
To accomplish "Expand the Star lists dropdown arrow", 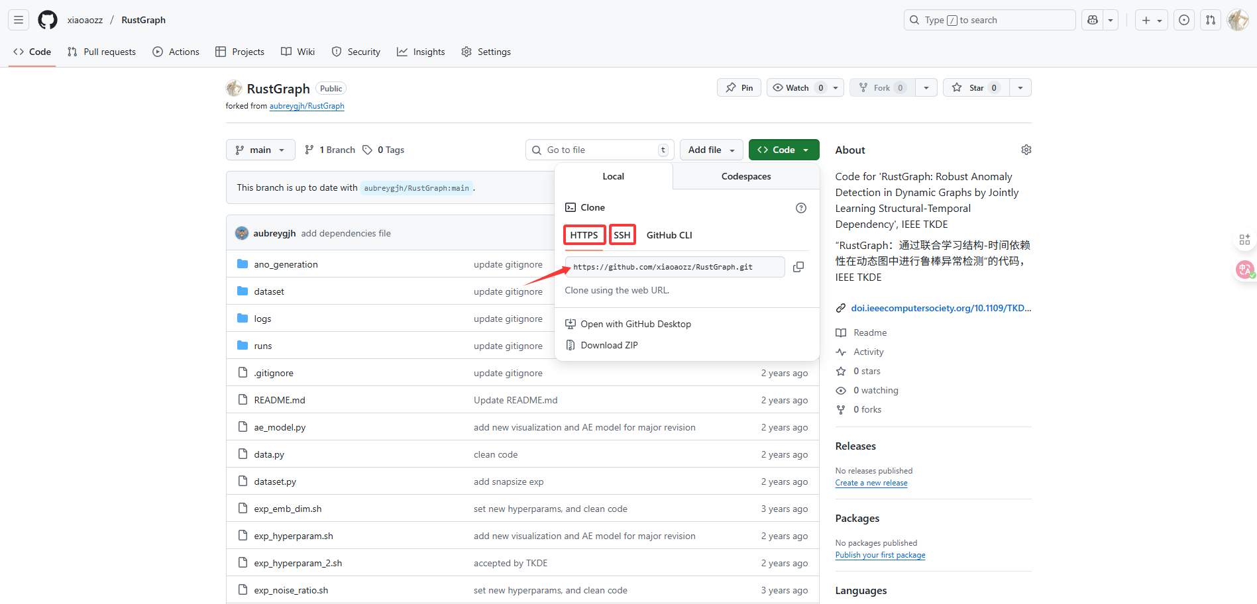I will (1020, 87).
